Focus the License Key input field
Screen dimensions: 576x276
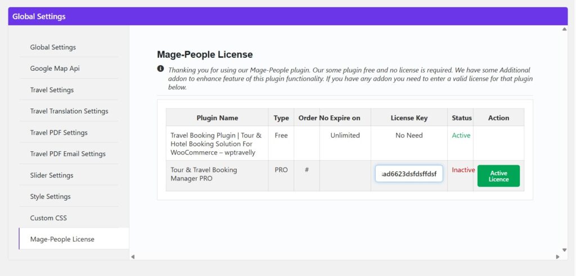coord(409,174)
